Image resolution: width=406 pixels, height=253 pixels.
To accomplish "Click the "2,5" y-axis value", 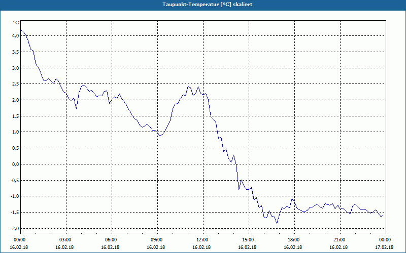I will tap(15, 84).
